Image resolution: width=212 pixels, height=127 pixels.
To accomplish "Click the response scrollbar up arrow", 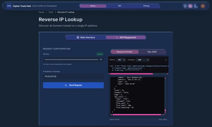I will (165, 78).
